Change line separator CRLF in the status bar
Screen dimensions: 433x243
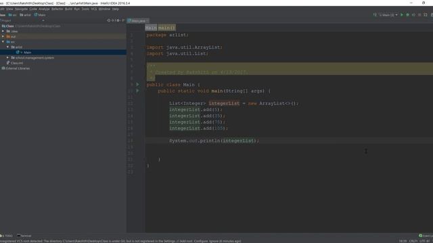point(413,241)
